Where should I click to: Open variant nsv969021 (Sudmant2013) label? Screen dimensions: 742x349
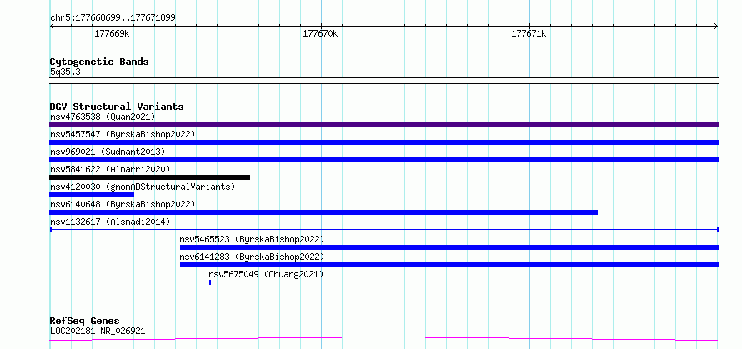(x=108, y=152)
